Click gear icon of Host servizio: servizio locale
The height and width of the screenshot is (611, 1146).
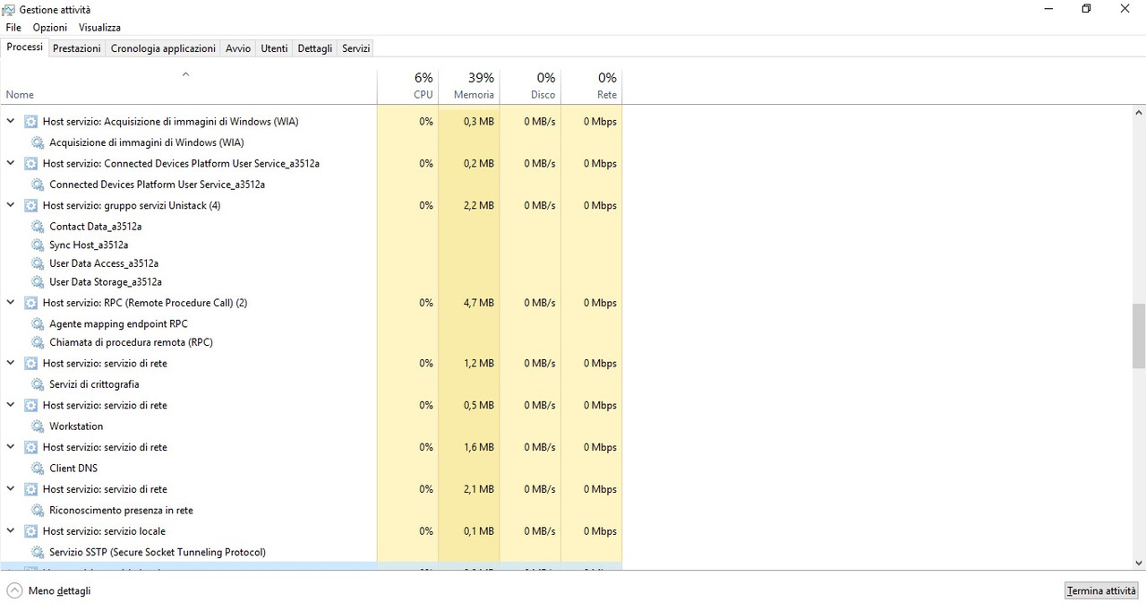click(x=30, y=531)
